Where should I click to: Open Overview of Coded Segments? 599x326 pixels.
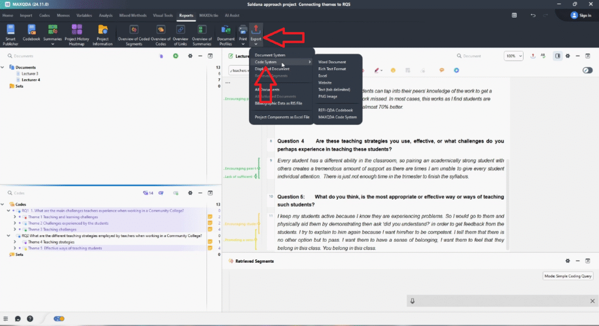pos(133,30)
